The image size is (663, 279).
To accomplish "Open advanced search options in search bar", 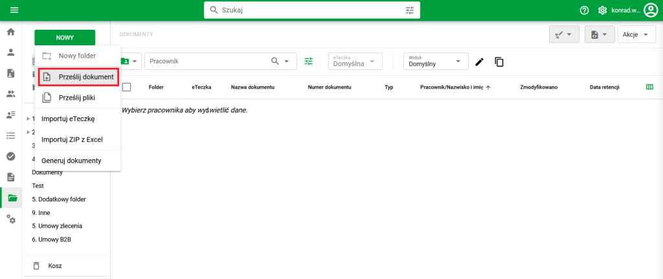I will [x=409, y=10].
